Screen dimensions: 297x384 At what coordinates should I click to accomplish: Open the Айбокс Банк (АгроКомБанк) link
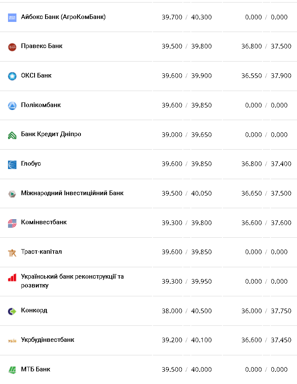[63, 17]
